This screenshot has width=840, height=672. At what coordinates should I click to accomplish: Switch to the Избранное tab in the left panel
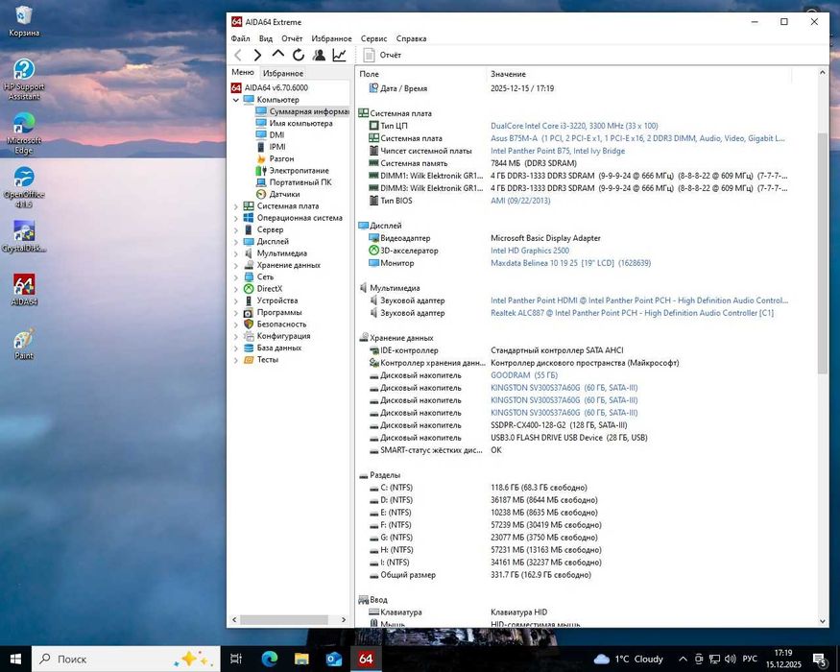(x=283, y=73)
